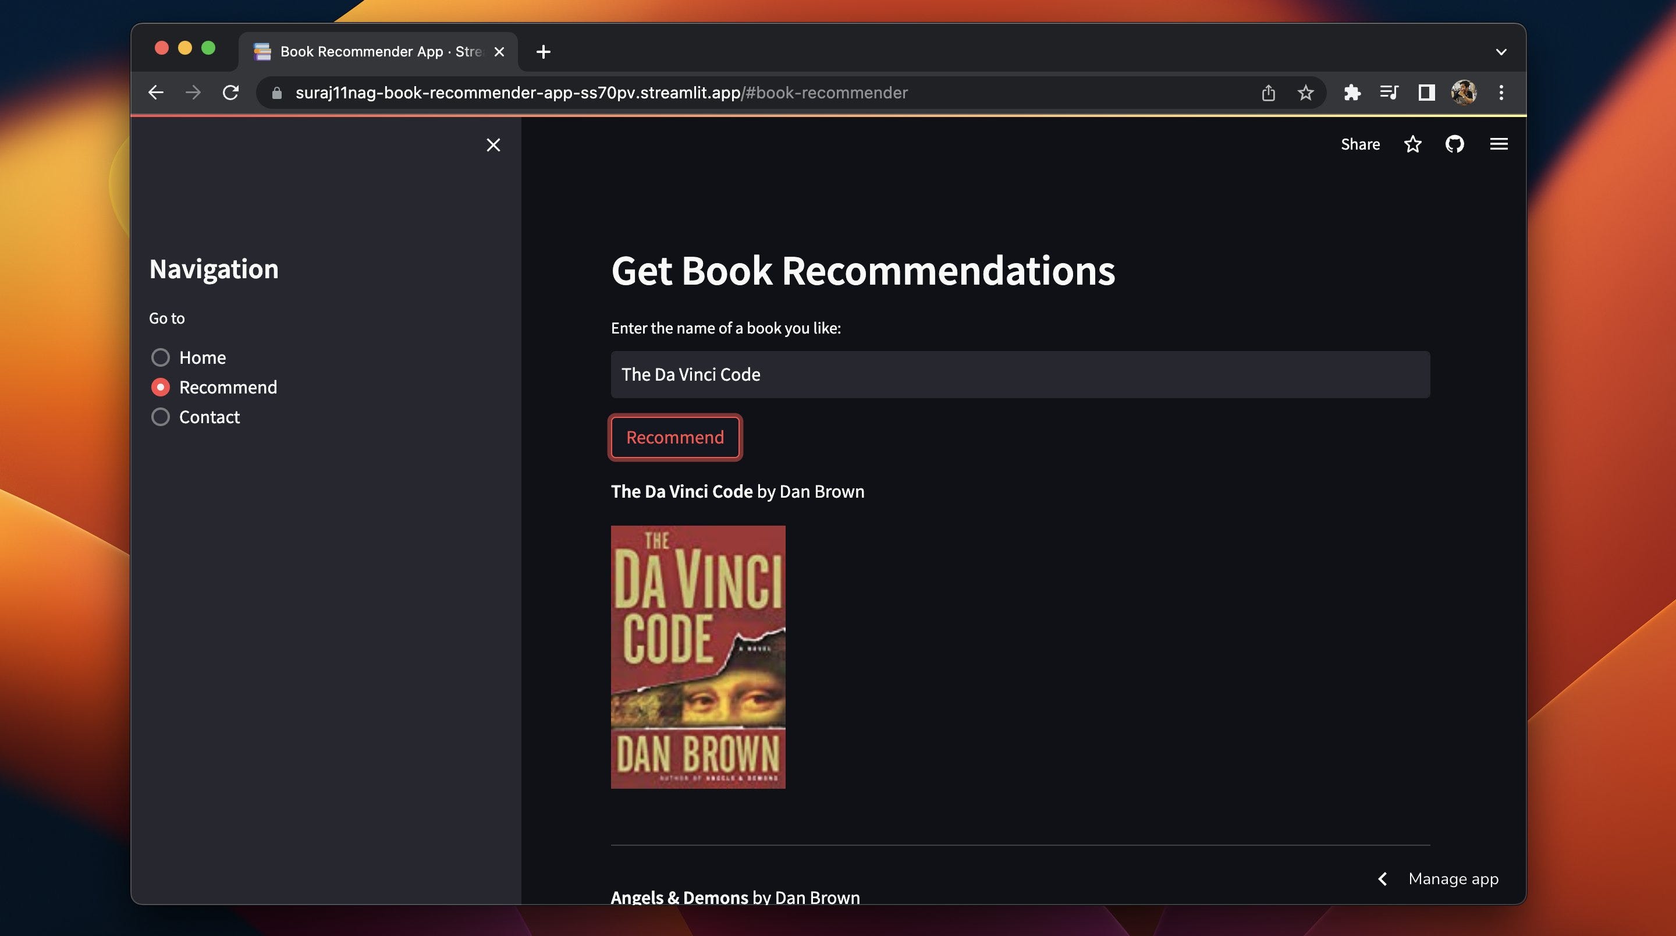Expand the Manage app panel chevron

pos(1383,879)
